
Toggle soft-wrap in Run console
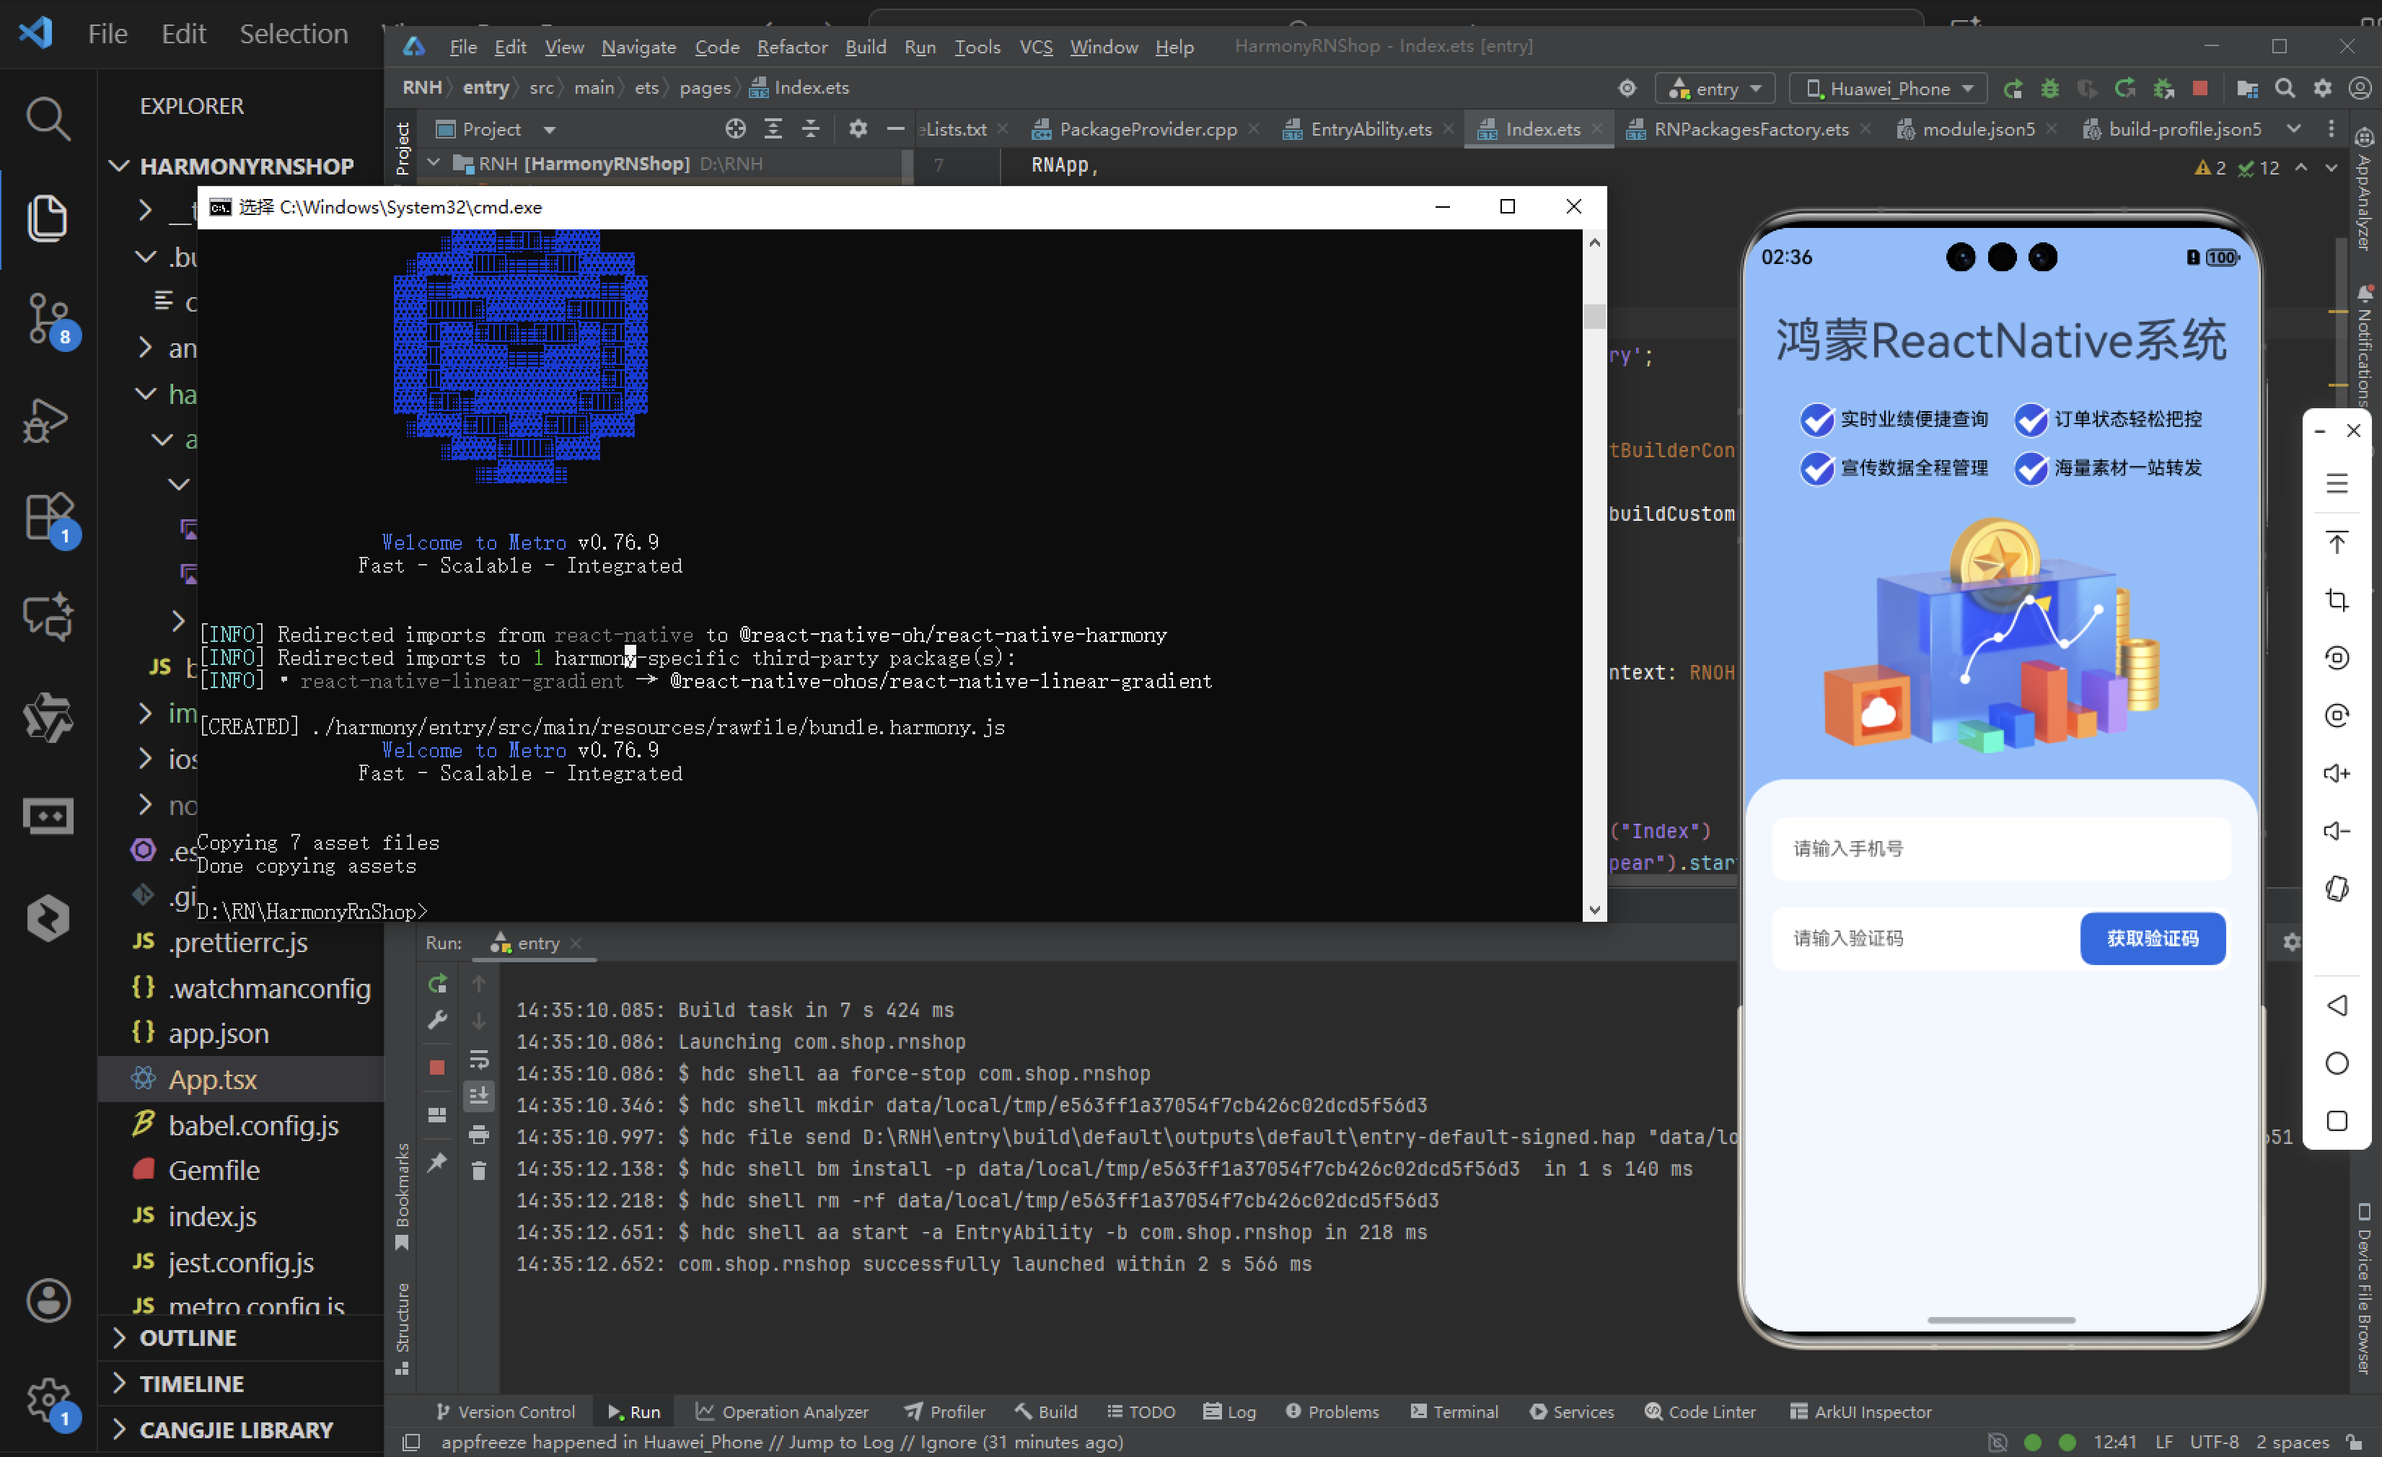click(x=478, y=1059)
